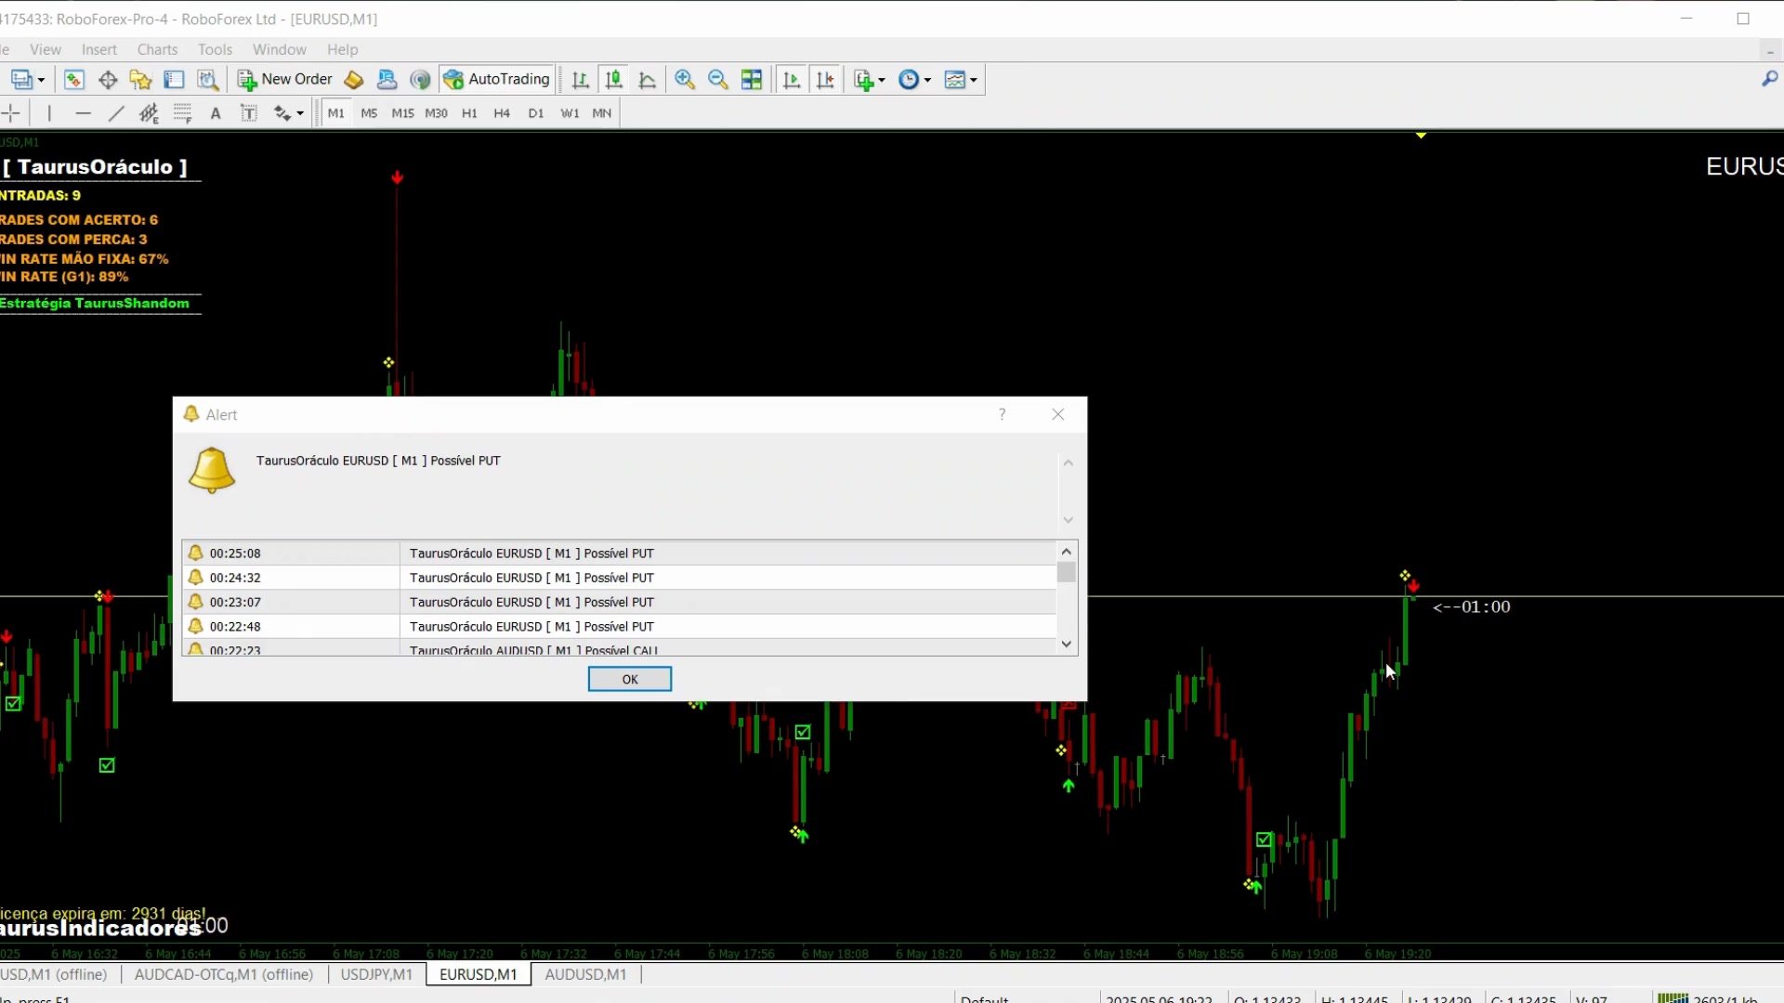Draw a horizontal line tool

pos(83,113)
